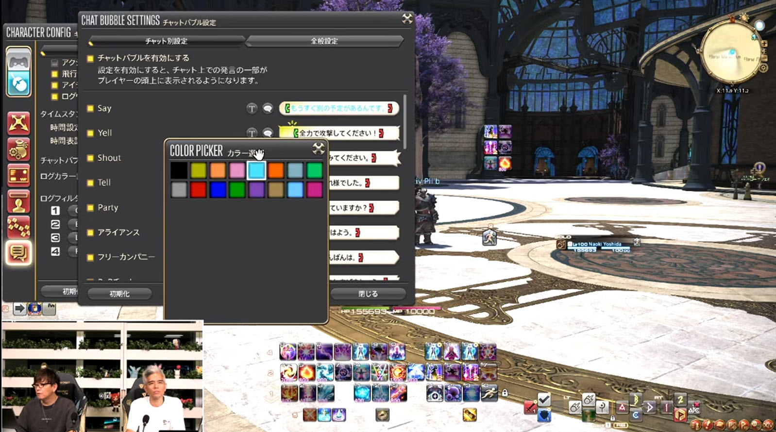
Task: Click 初期化 button in Chat Bubble Settings
Action: point(119,294)
